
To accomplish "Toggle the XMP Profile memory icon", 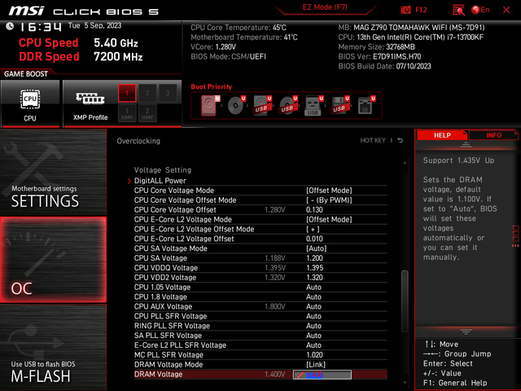I will pyautogui.click(x=90, y=99).
